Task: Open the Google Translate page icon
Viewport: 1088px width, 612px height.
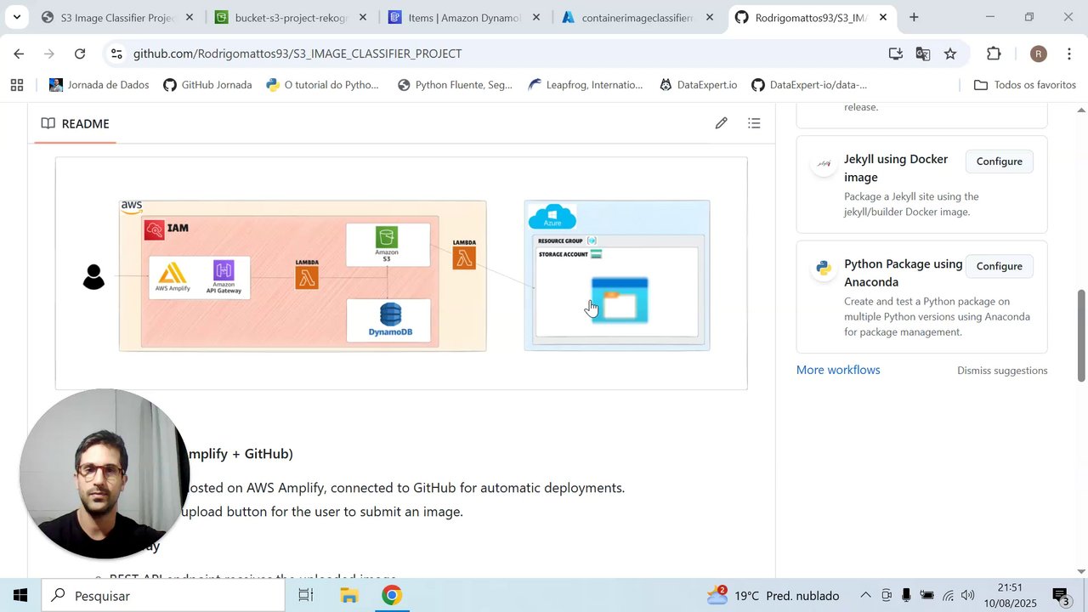Action: tap(923, 54)
